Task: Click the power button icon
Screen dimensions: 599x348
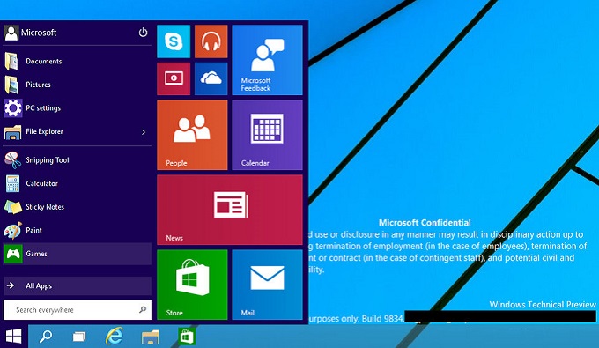Action: (143, 33)
